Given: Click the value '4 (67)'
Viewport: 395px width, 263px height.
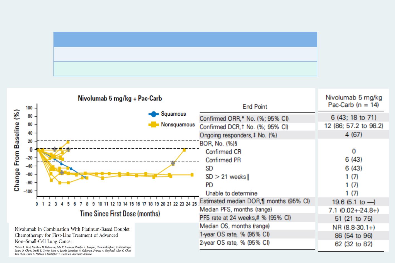Looking at the screenshot, I should tap(353, 135).
